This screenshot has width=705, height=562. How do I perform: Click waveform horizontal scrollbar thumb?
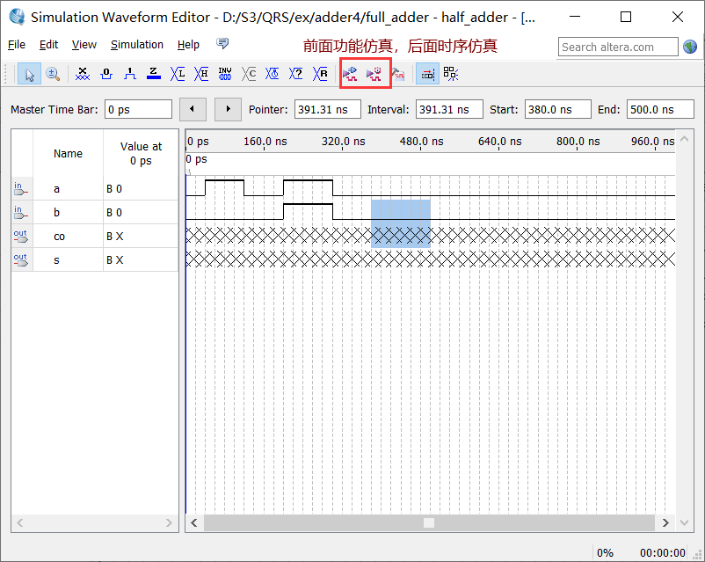(x=429, y=522)
